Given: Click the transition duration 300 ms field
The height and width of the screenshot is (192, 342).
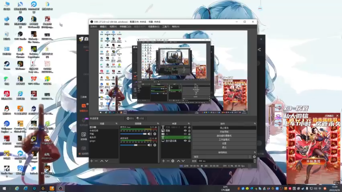Looking at the screenshot, I should 225,161.
